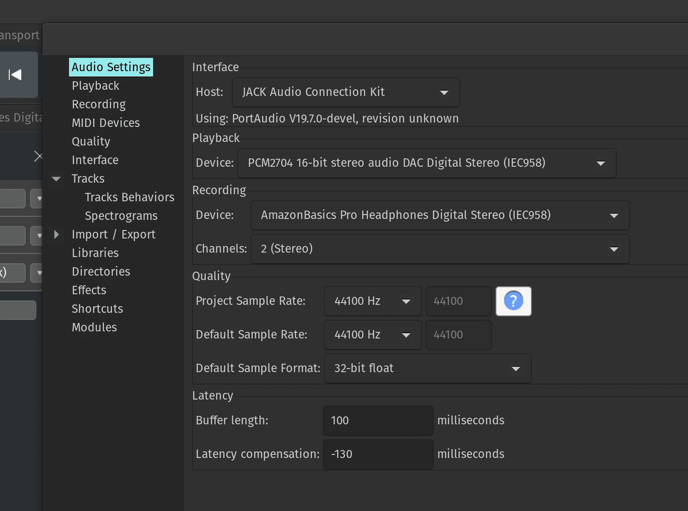Open Modules preferences page
This screenshot has width=688, height=511.
[x=94, y=327]
